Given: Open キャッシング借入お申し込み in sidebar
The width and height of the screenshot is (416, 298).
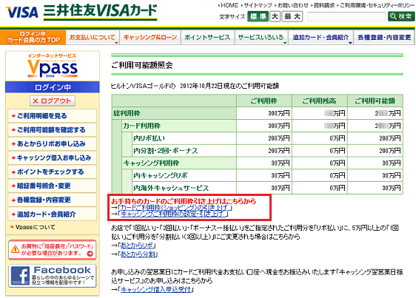Looking at the screenshot, I should [53, 158].
